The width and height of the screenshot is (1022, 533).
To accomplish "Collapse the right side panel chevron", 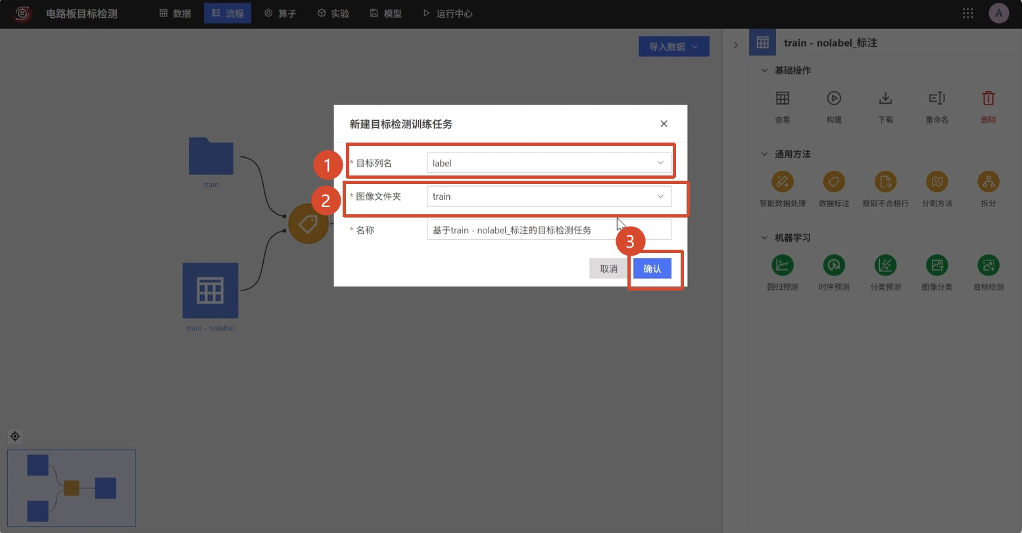I will pos(735,45).
